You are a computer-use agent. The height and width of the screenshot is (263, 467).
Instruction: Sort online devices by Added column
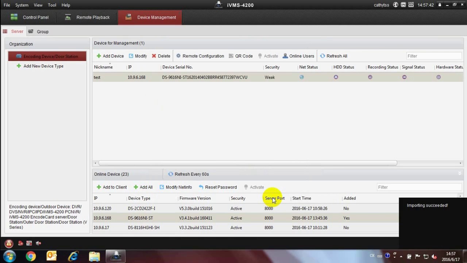(350, 198)
